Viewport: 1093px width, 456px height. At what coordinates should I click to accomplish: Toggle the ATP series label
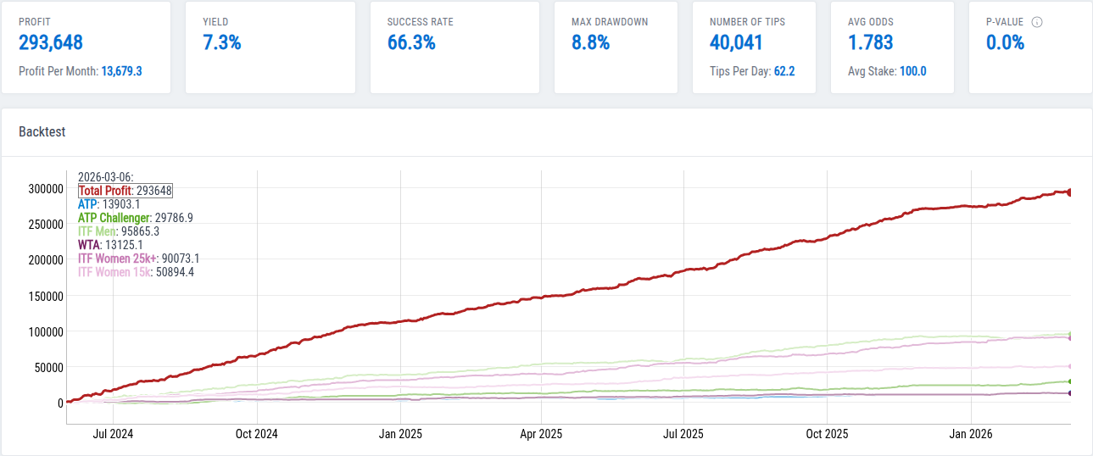87,204
